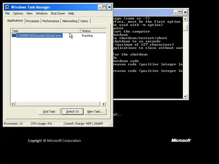Click the Running status of cmd.exe

point(87,36)
